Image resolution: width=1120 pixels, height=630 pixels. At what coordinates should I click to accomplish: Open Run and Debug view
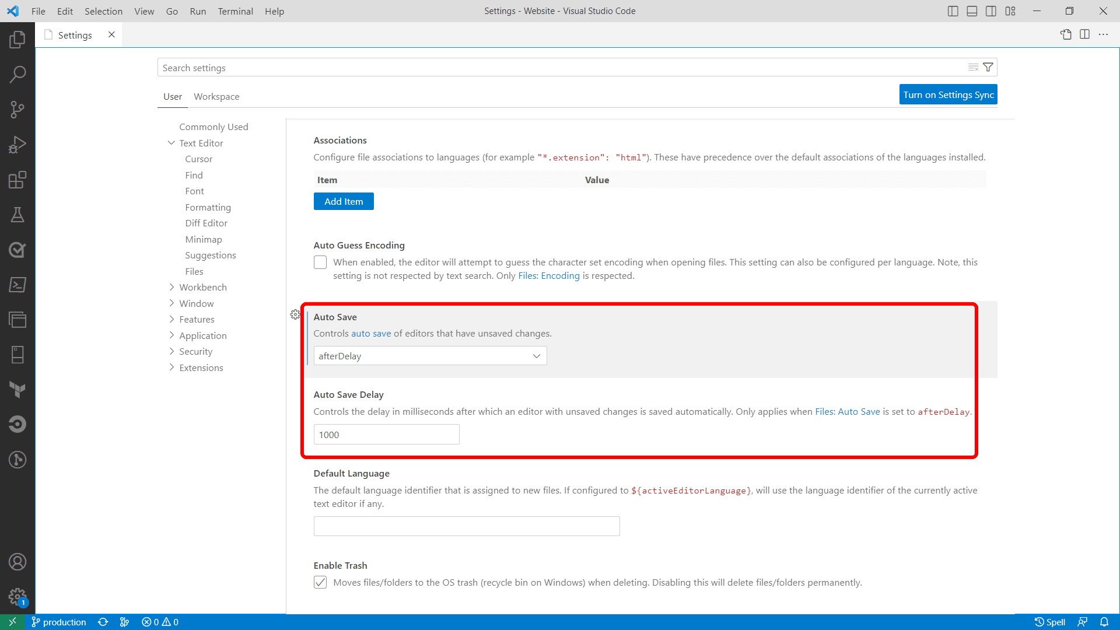[17, 145]
